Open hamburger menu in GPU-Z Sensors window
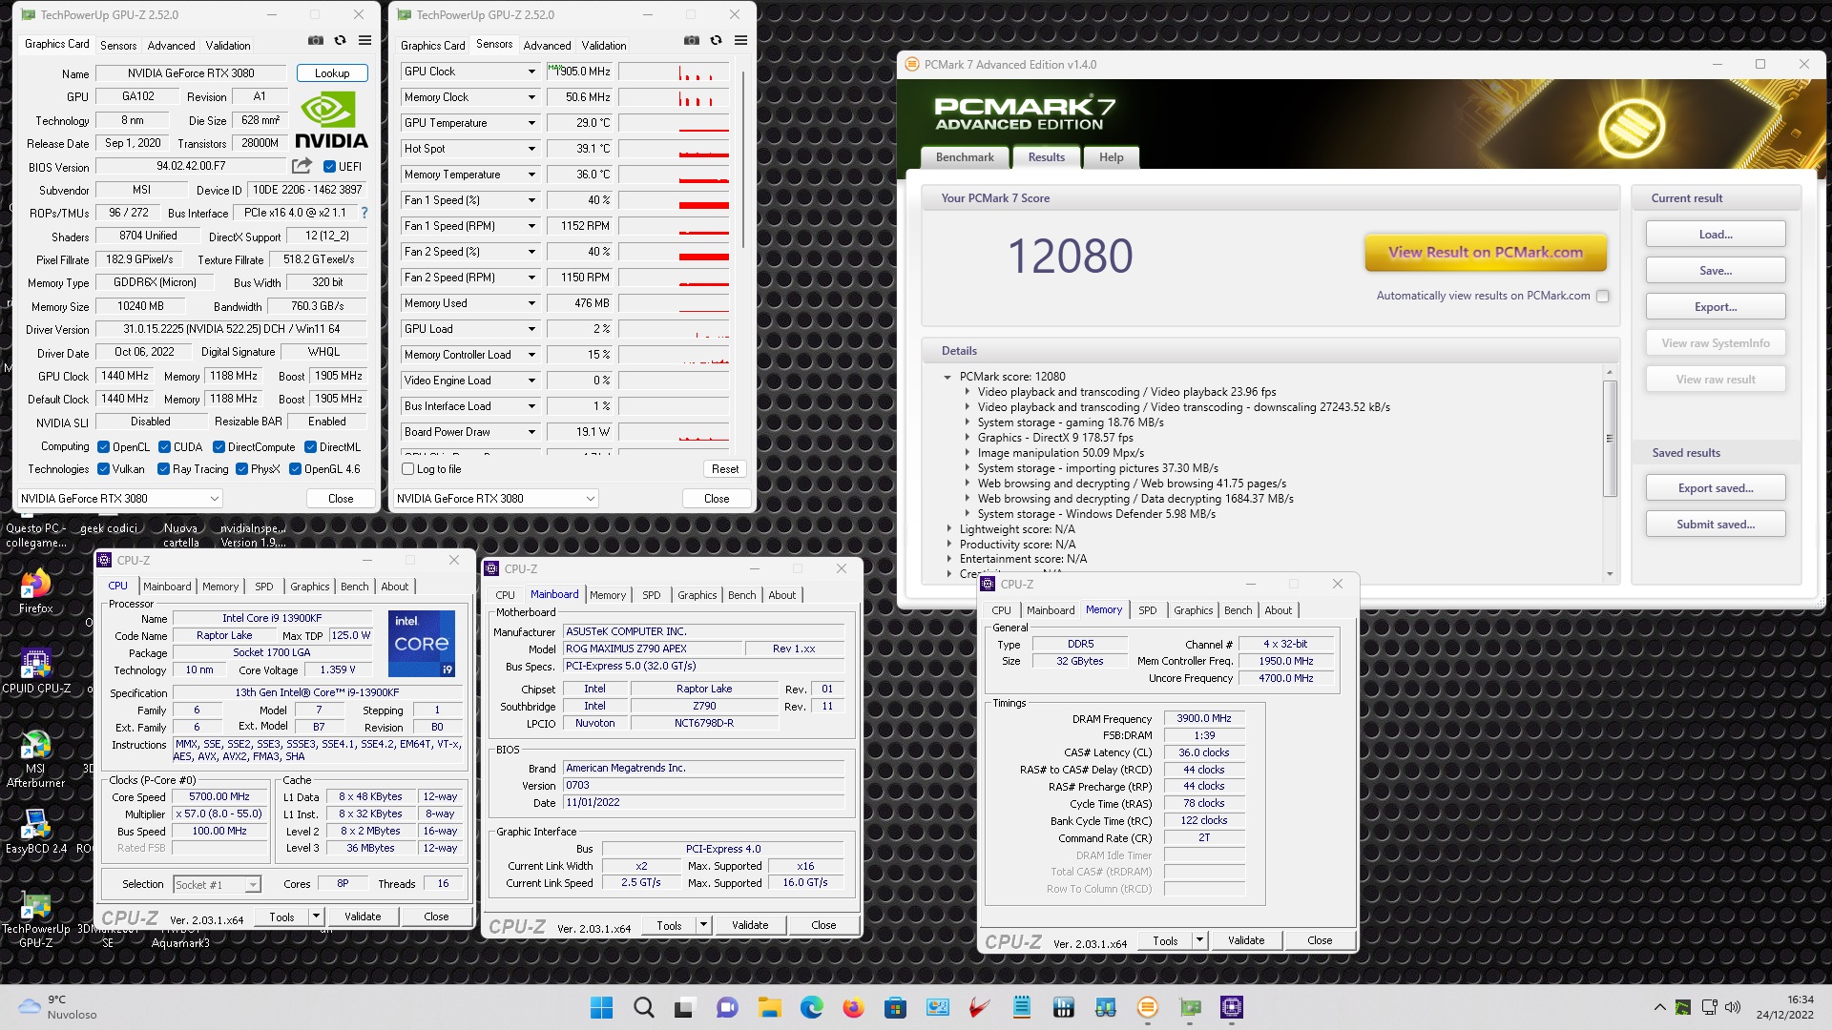The height and width of the screenshot is (1030, 1832). pos(740,40)
